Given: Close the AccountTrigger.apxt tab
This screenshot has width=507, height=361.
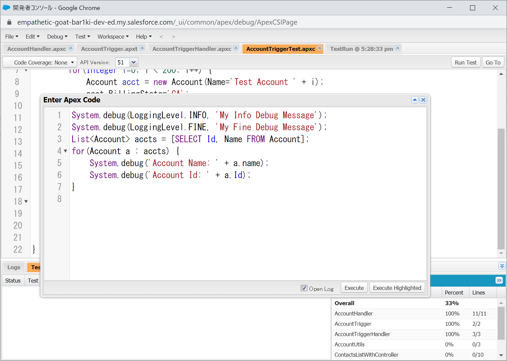Looking at the screenshot, I should click(x=142, y=48).
